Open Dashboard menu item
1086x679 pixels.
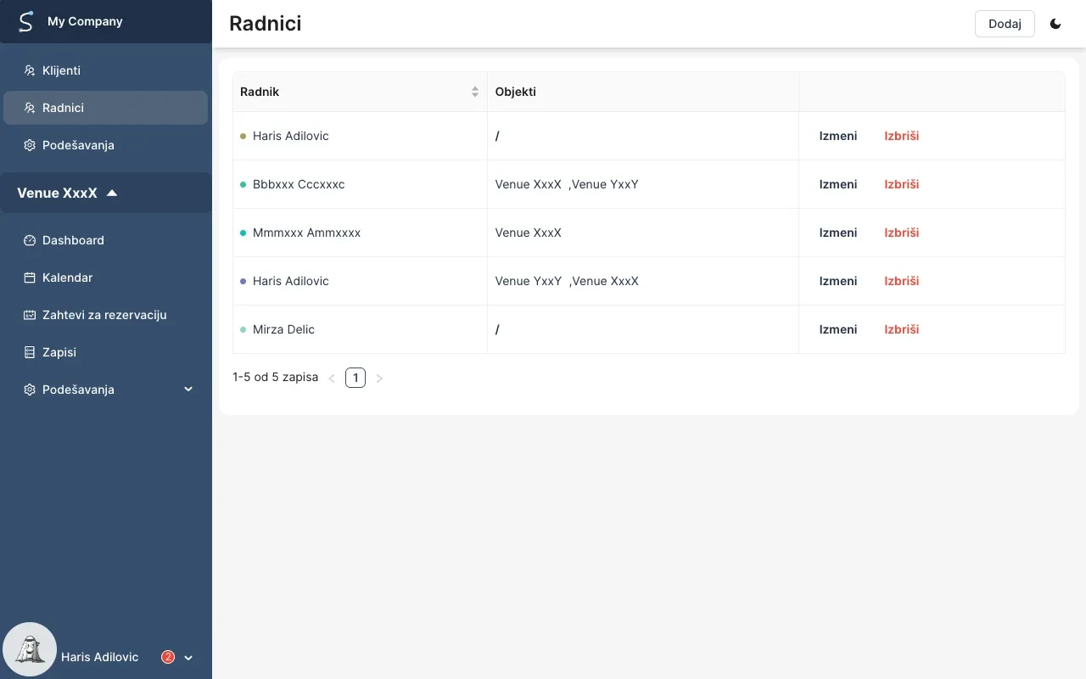[x=105, y=240]
